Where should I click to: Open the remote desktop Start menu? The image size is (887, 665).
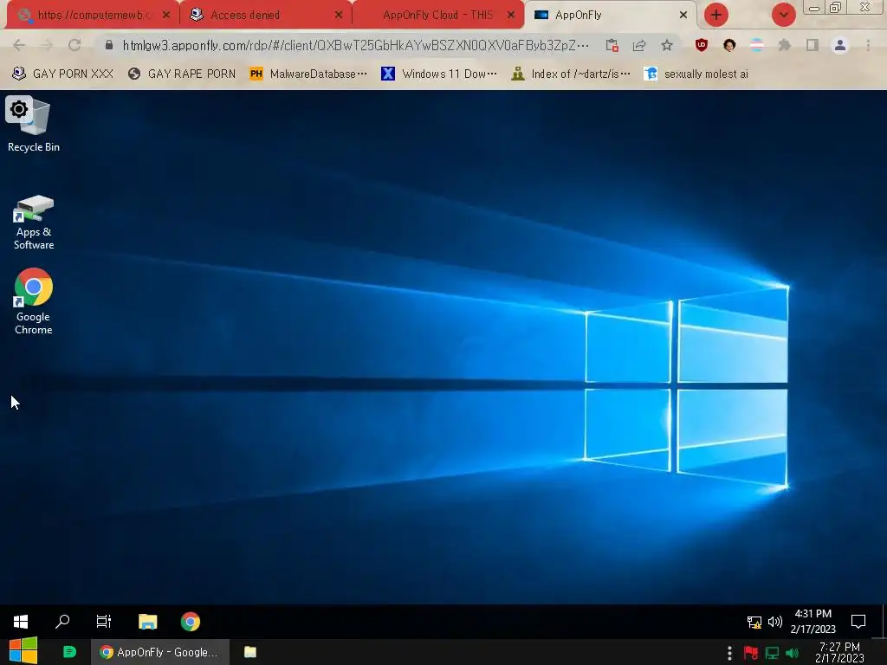point(21,622)
